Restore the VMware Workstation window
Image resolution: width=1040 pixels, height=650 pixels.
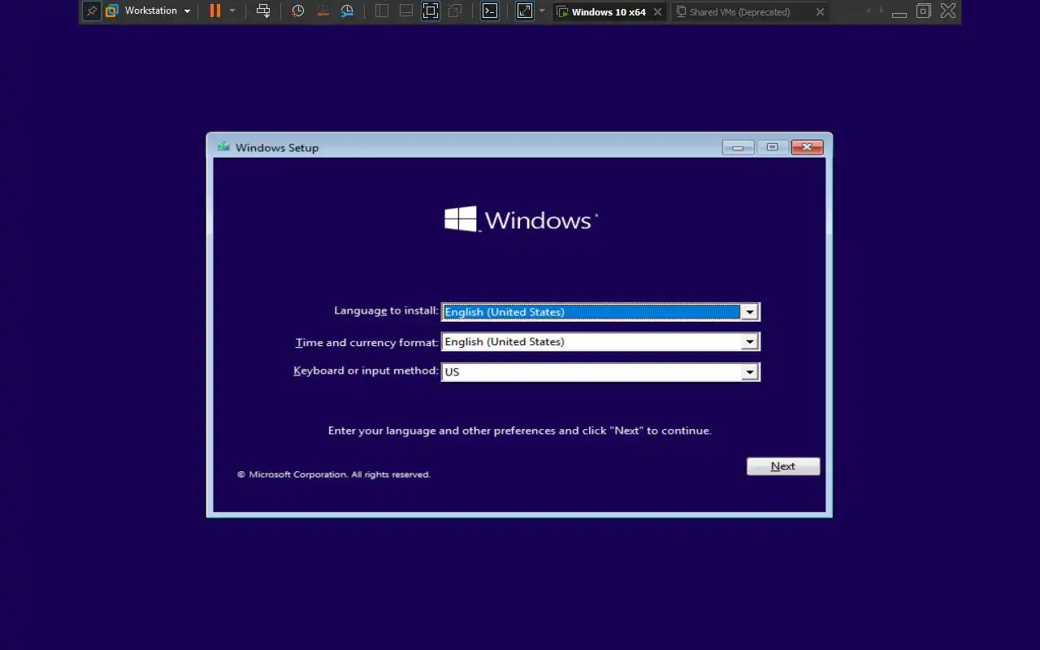[x=924, y=11]
